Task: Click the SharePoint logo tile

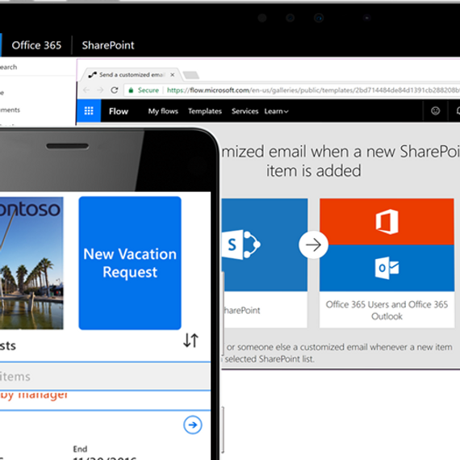Action: (265, 245)
